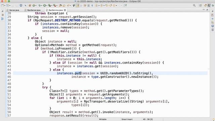
Task: Place cursor on DESTROY_METHOD constant
Action: click(x=68, y=20)
